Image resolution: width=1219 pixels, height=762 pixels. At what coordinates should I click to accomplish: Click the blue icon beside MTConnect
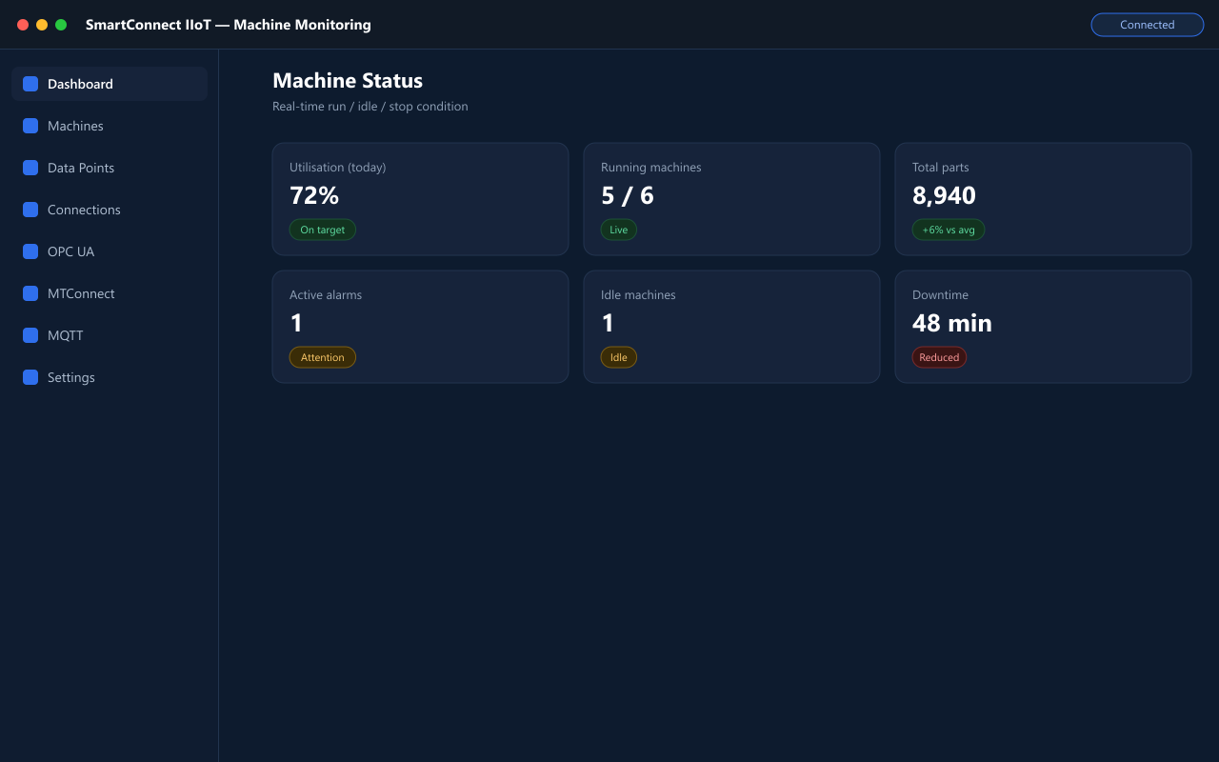click(x=30, y=293)
